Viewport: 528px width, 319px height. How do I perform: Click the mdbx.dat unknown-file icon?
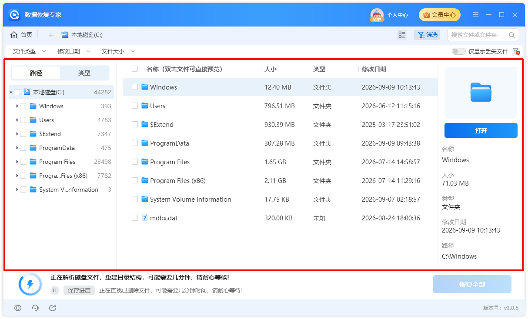pyautogui.click(x=145, y=218)
